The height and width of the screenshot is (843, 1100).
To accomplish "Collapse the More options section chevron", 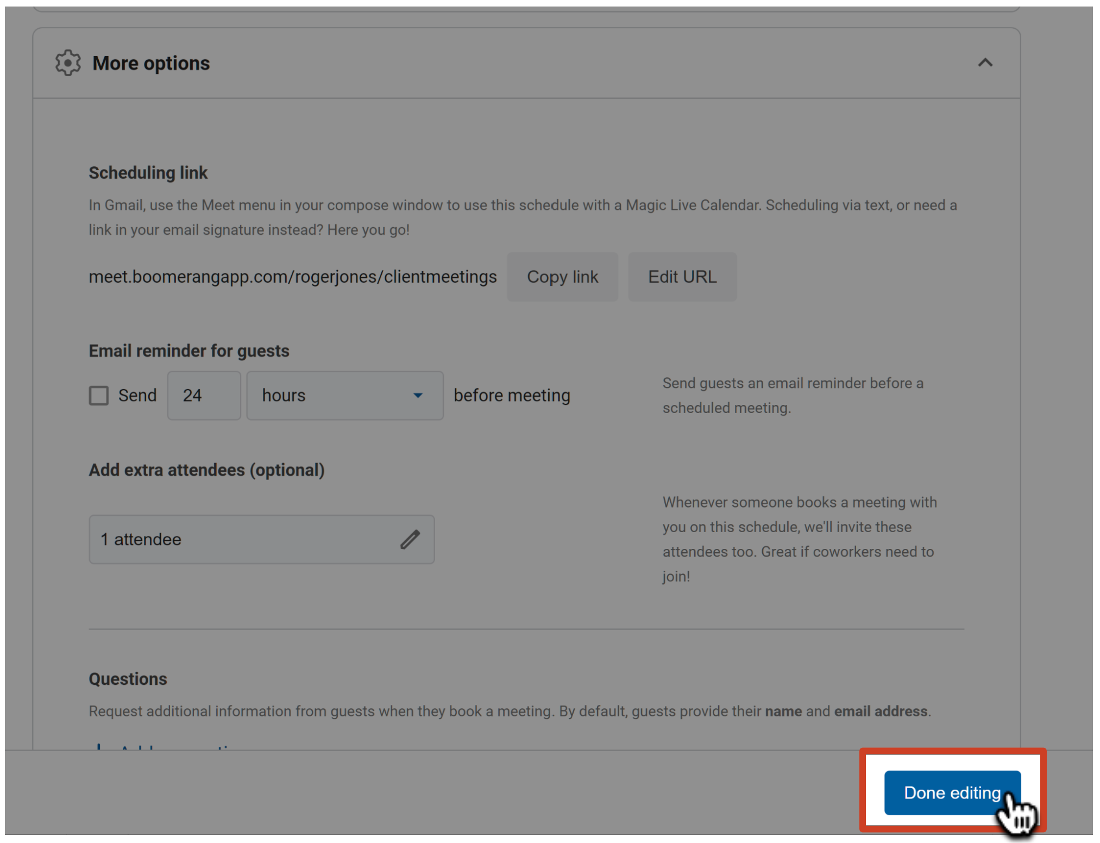I will [985, 63].
